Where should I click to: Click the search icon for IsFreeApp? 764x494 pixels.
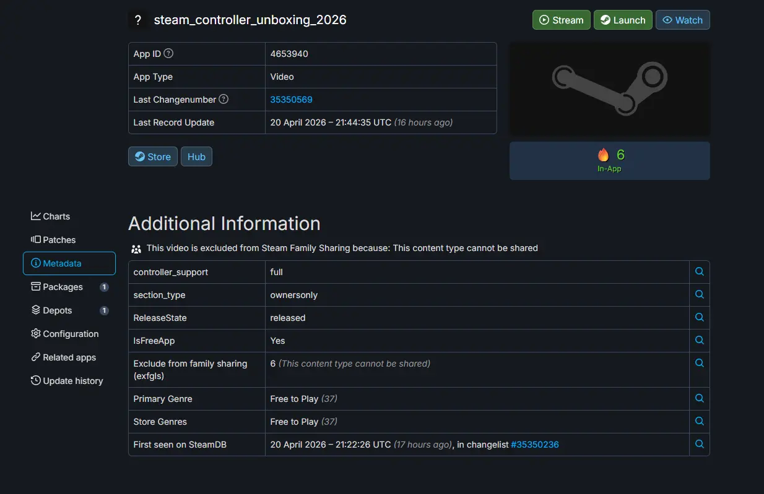[699, 340]
